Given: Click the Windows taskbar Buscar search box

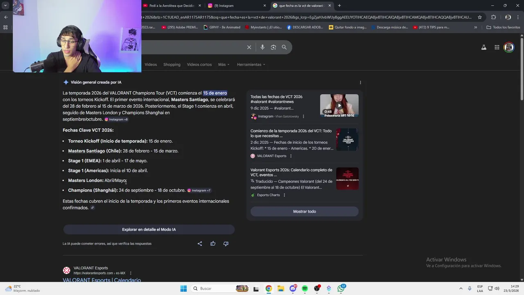Looking at the screenshot, I should pos(220,288).
